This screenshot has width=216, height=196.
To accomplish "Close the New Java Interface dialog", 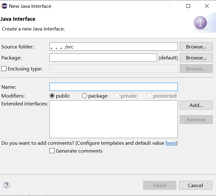I will (207, 6).
